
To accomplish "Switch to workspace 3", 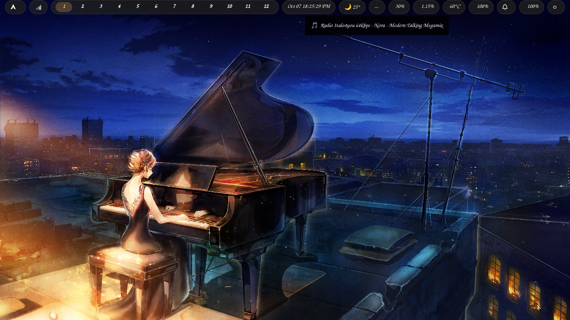I will tap(101, 7).
